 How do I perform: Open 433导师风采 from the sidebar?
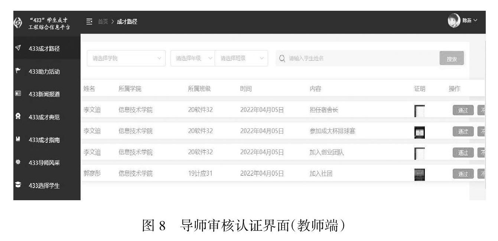(44, 163)
